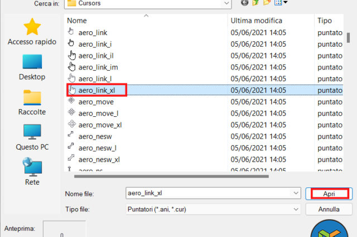The height and width of the screenshot is (237, 357).
Task: Select the aero_link file name
Action: (93, 33)
